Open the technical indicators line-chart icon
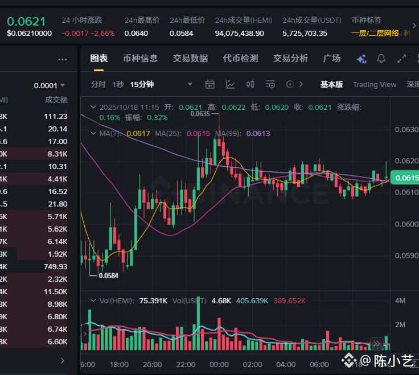 click(x=230, y=84)
